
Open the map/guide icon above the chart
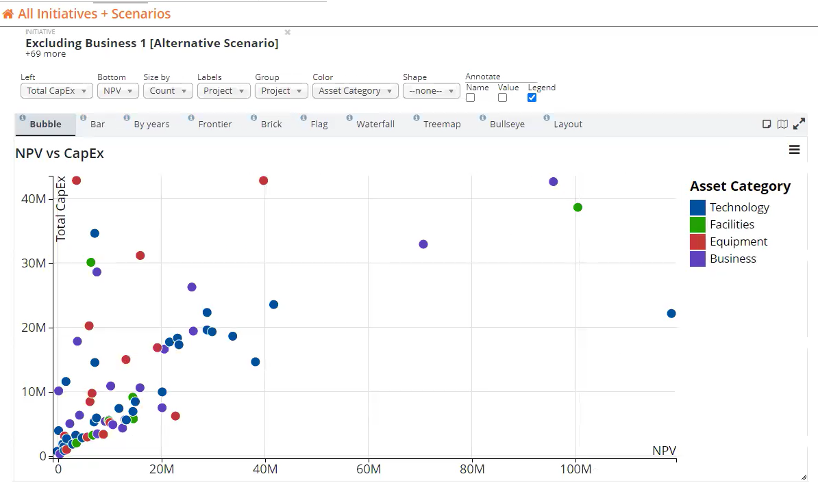click(782, 124)
